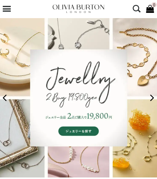
Task: Open the hamburger navigation menu
Action: (x=7, y=9)
